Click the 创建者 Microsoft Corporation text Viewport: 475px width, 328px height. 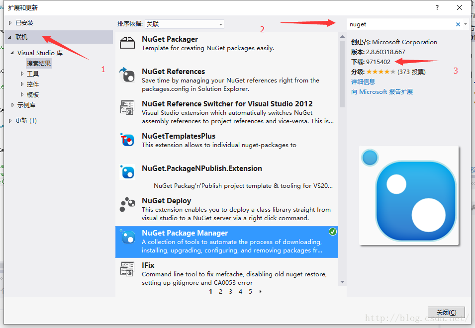[x=394, y=42]
